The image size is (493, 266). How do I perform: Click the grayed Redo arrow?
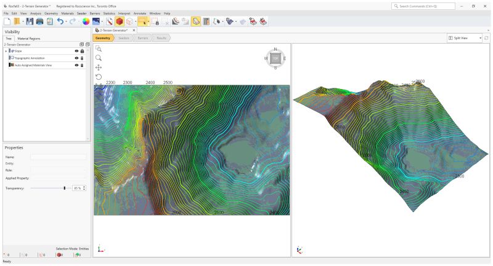point(72,22)
